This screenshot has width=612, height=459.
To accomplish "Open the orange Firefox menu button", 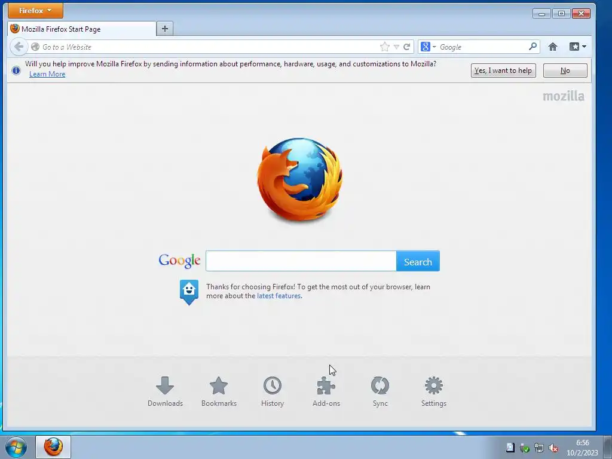I will point(35,11).
